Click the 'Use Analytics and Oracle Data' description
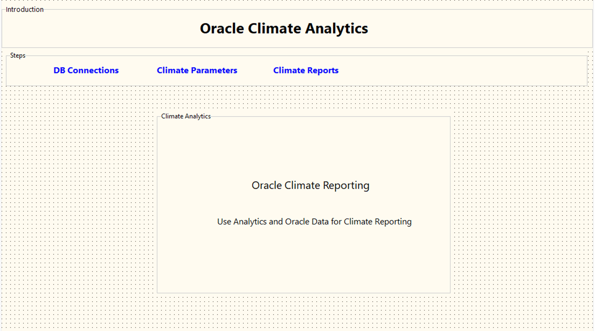Viewport: 595px width, 331px height. (314, 222)
